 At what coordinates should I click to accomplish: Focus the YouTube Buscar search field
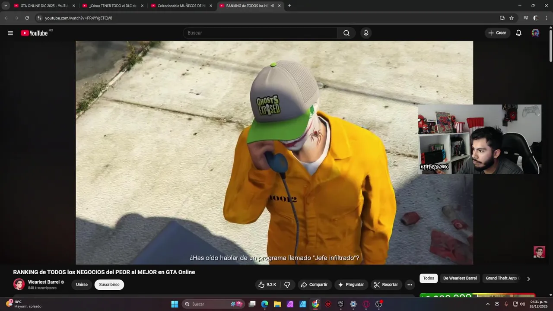click(x=260, y=33)
